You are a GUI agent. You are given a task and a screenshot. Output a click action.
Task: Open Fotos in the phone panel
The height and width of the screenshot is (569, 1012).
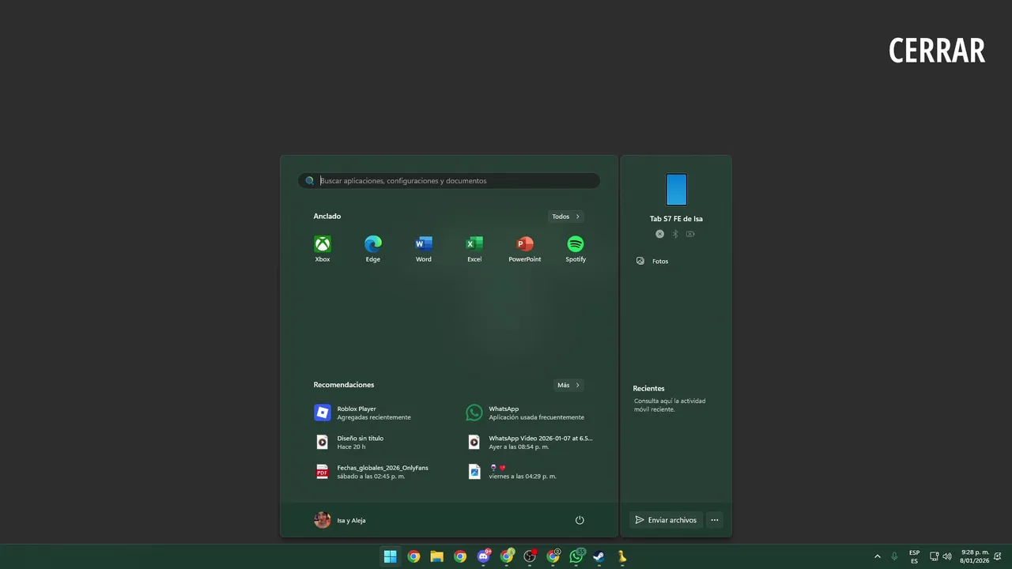point(653,262)
